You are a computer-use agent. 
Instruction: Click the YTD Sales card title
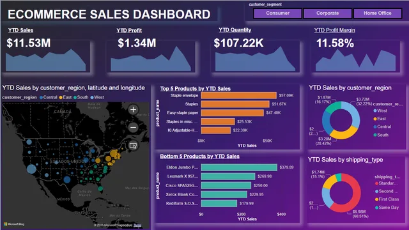coord(20,30)
